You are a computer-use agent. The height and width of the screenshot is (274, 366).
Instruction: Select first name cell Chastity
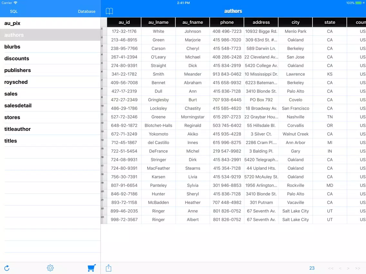(193, 108)
